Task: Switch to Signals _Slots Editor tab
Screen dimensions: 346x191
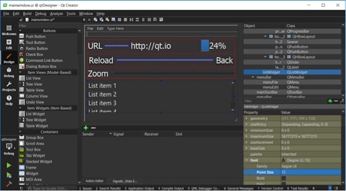Action: [125, 181]
